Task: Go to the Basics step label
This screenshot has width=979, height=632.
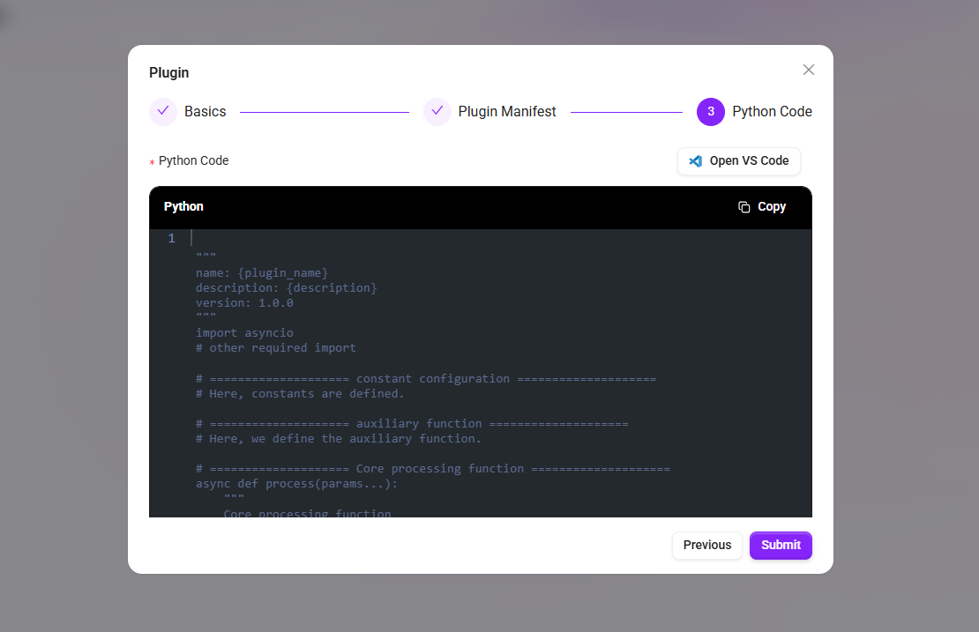Action: click(x=206, y=112)
